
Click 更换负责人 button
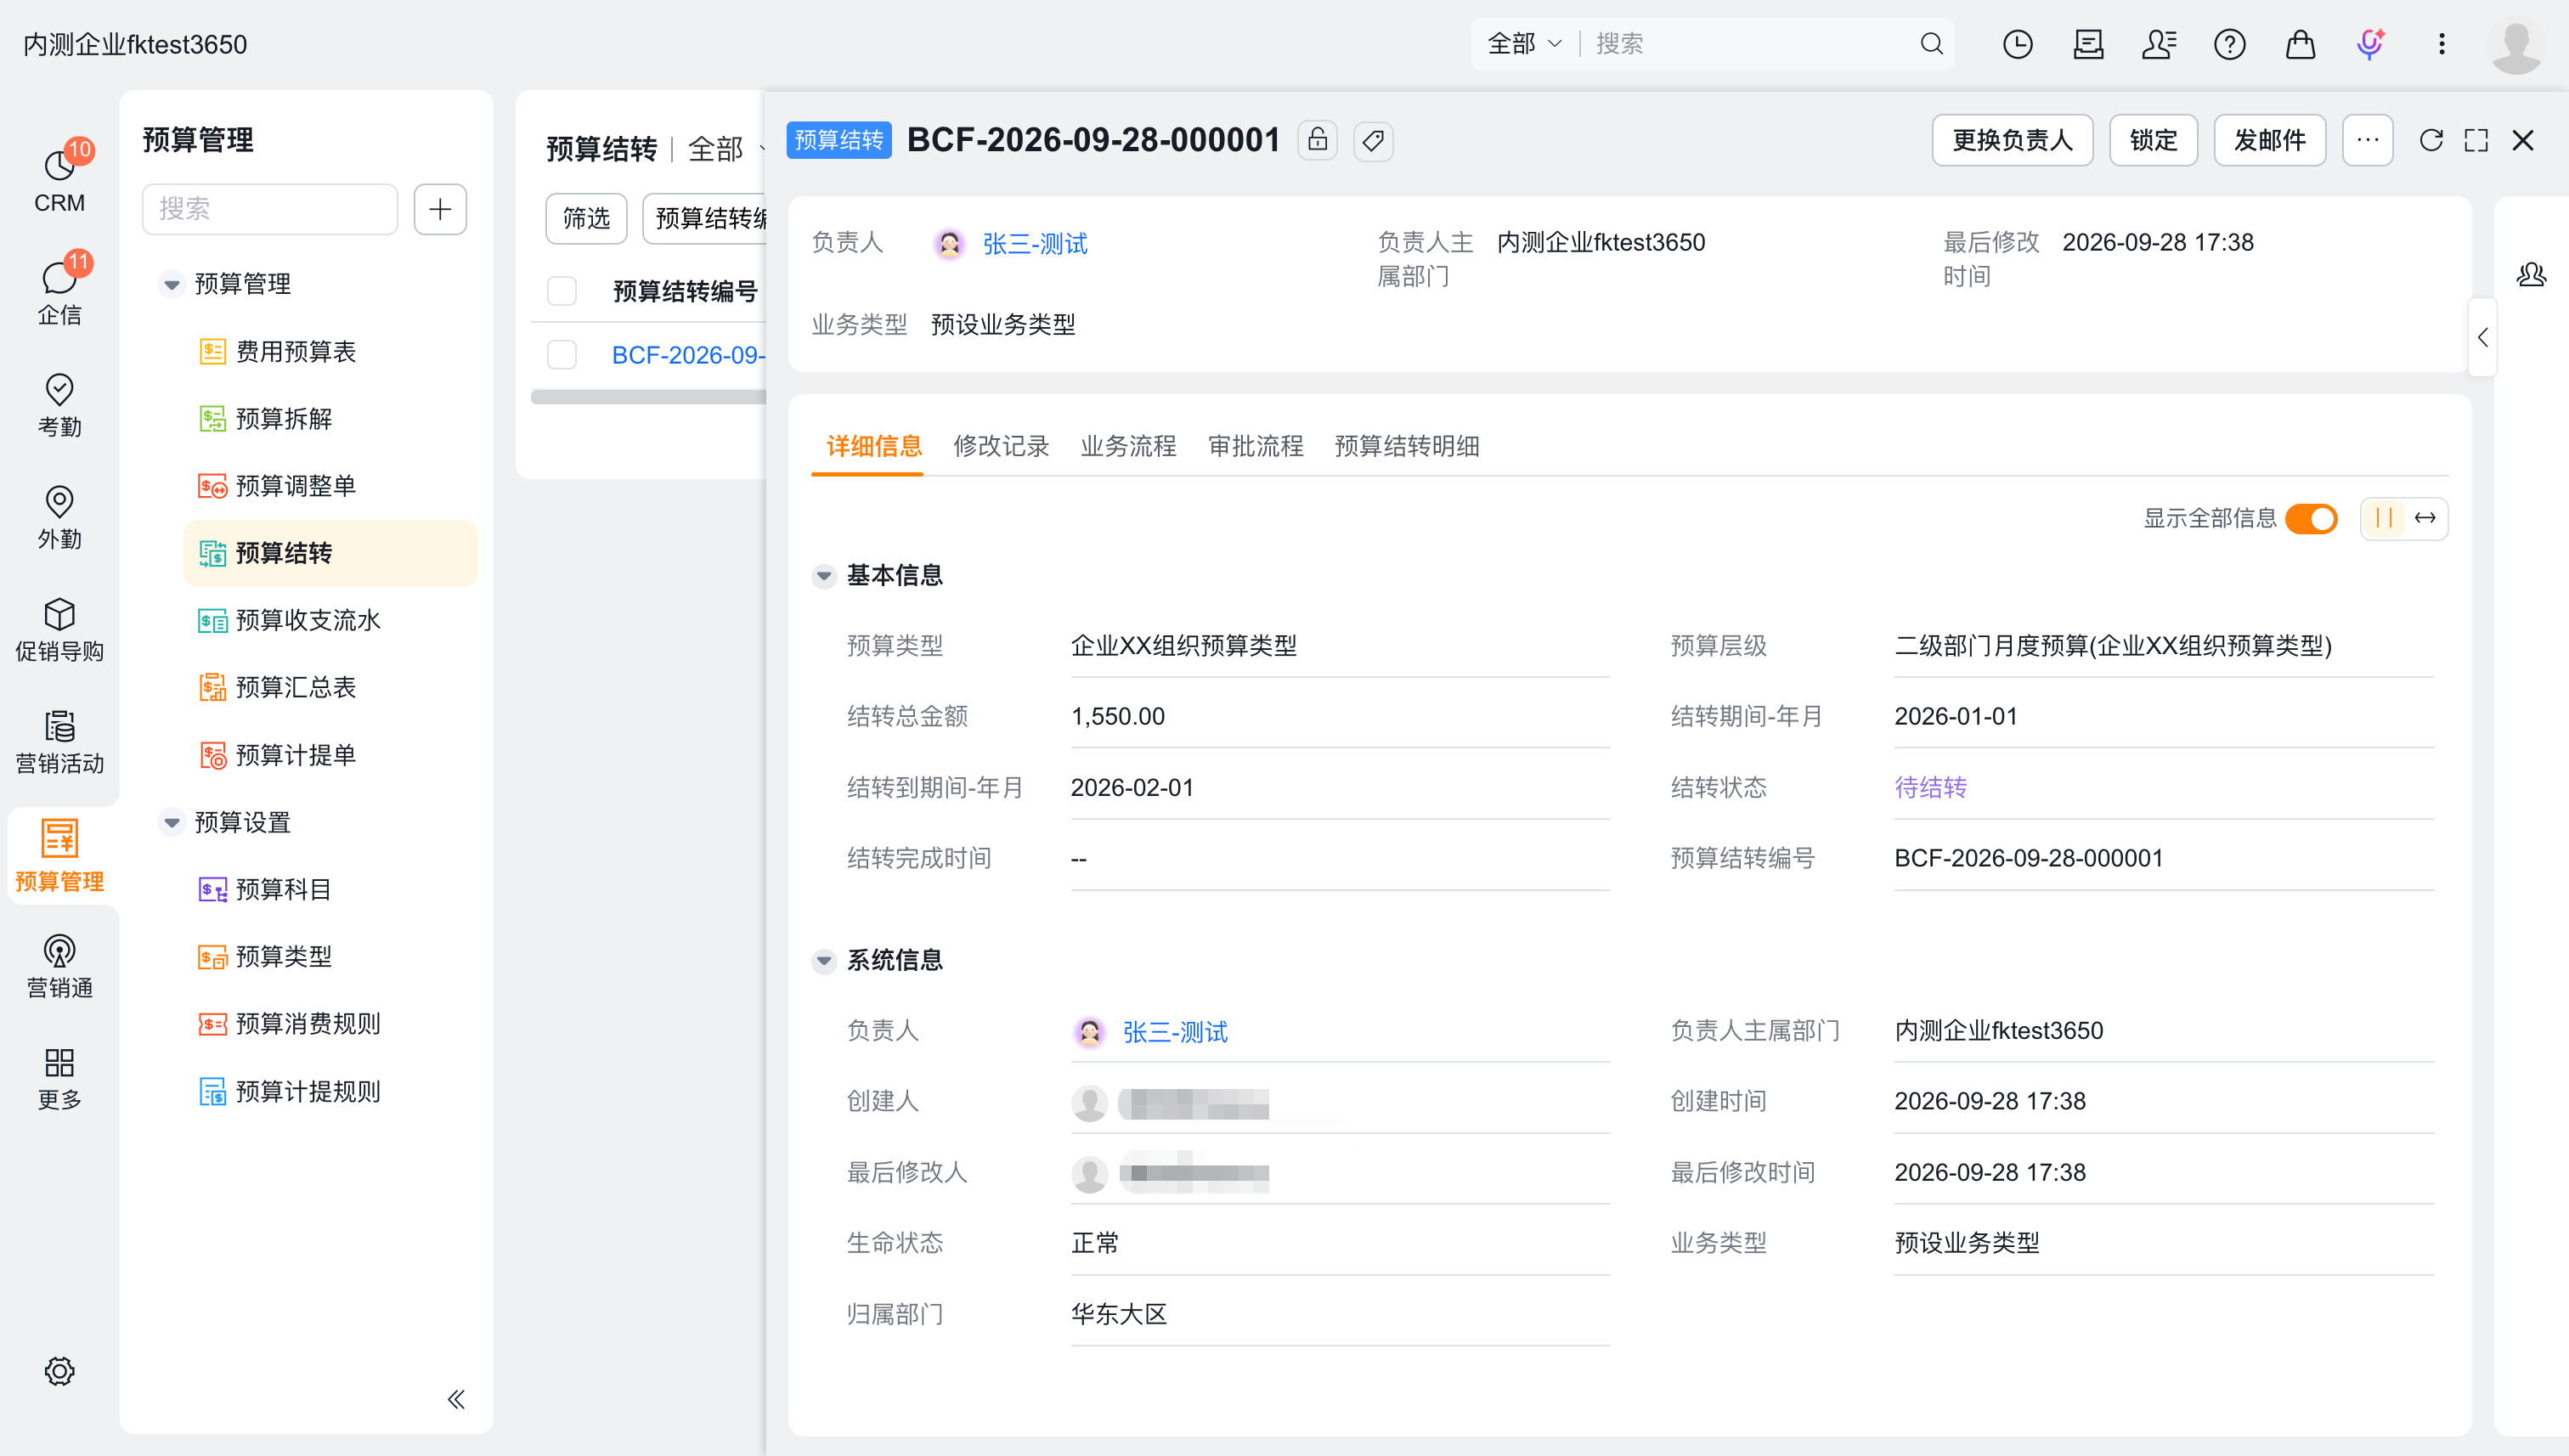tap(2012, 140)
